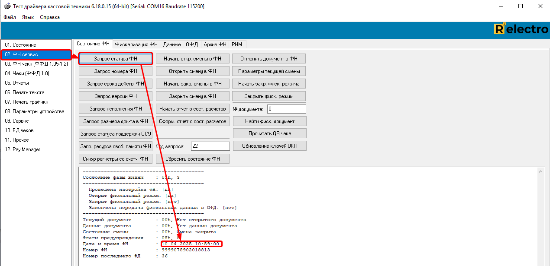
Task: Click the № документа input field
Action: [286, 109]
